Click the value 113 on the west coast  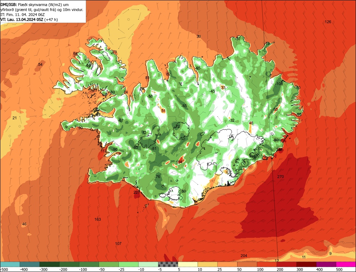104,151
